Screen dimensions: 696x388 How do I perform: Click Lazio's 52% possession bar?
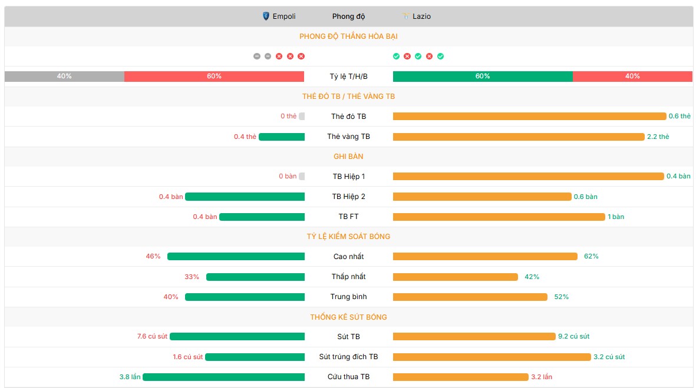click(470, 297)
